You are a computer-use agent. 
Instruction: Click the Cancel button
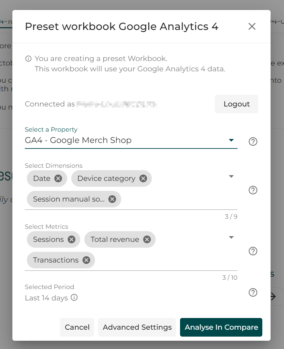(x=77, y=327)
